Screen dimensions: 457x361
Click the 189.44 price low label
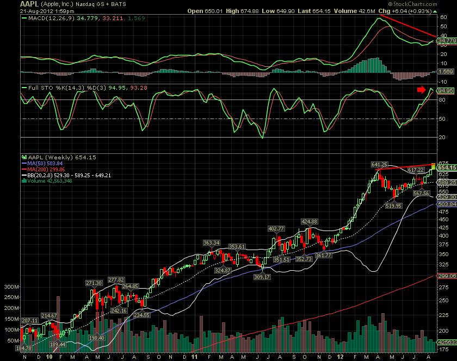[x=58, y=344]
